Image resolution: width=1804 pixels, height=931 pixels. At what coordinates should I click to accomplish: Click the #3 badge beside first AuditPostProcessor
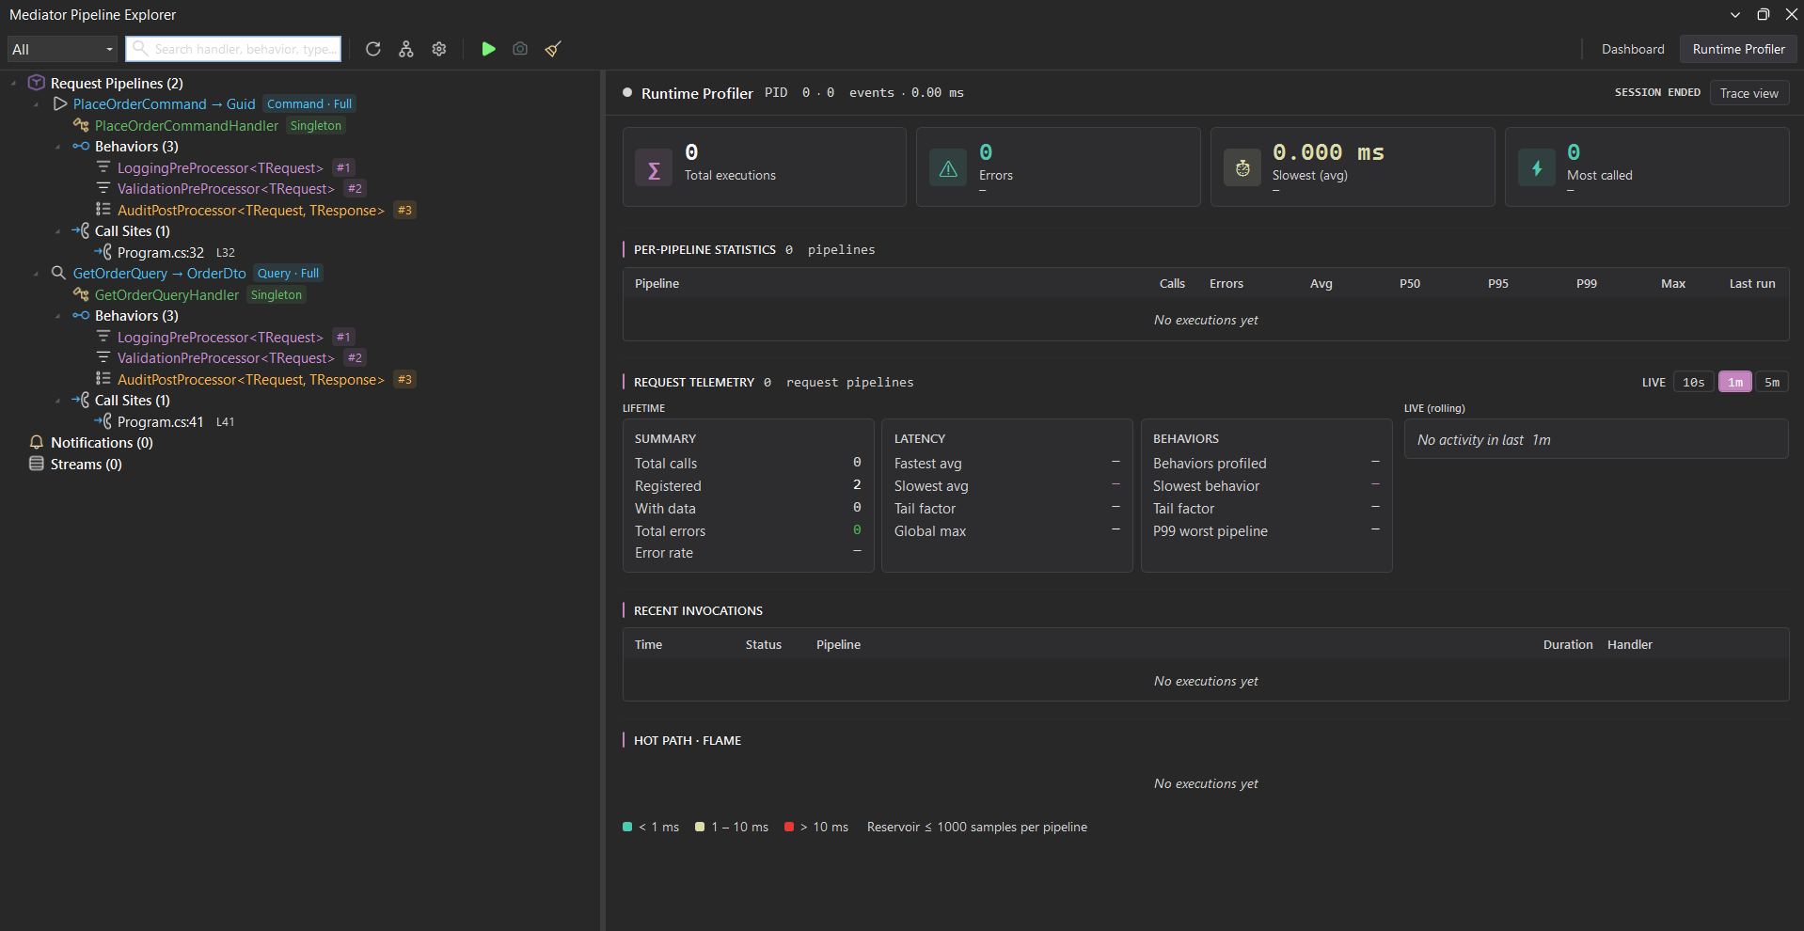point(404,210)
